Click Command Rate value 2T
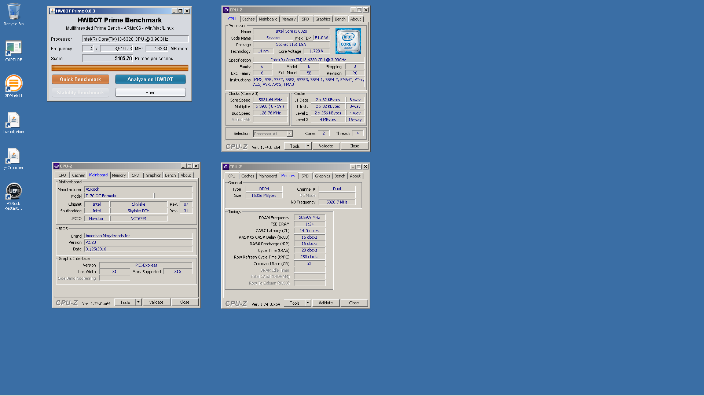Screen dimensions: 704x396 pyautogui.click(x=309, y=263)
